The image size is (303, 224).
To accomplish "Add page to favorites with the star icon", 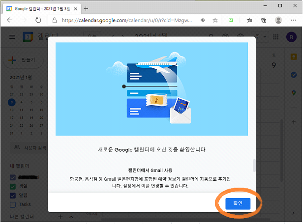I will tap(215, 20).
